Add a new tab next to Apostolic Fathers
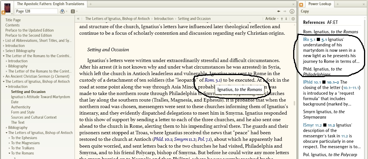This screenshot has width=368, height=159. [x=91, y=4]
